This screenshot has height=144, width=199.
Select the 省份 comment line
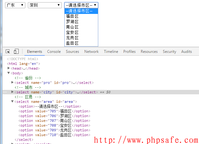pyautogui.click(x=28, y=78)
